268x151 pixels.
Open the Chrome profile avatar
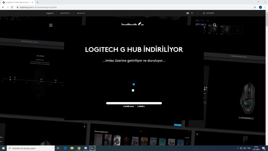(260, 7)
